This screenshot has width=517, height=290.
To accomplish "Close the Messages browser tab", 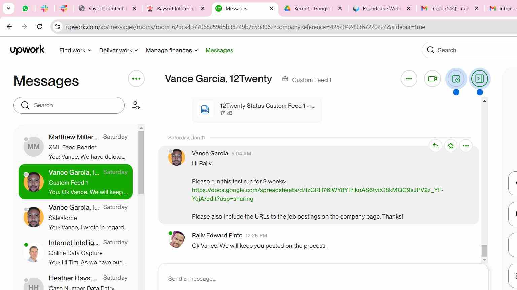I will [272, 8].
